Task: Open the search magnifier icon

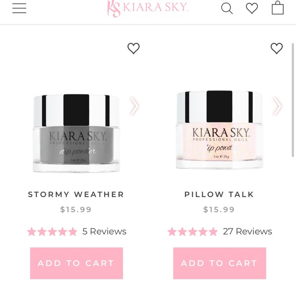Action: click(x=227, y=9)
